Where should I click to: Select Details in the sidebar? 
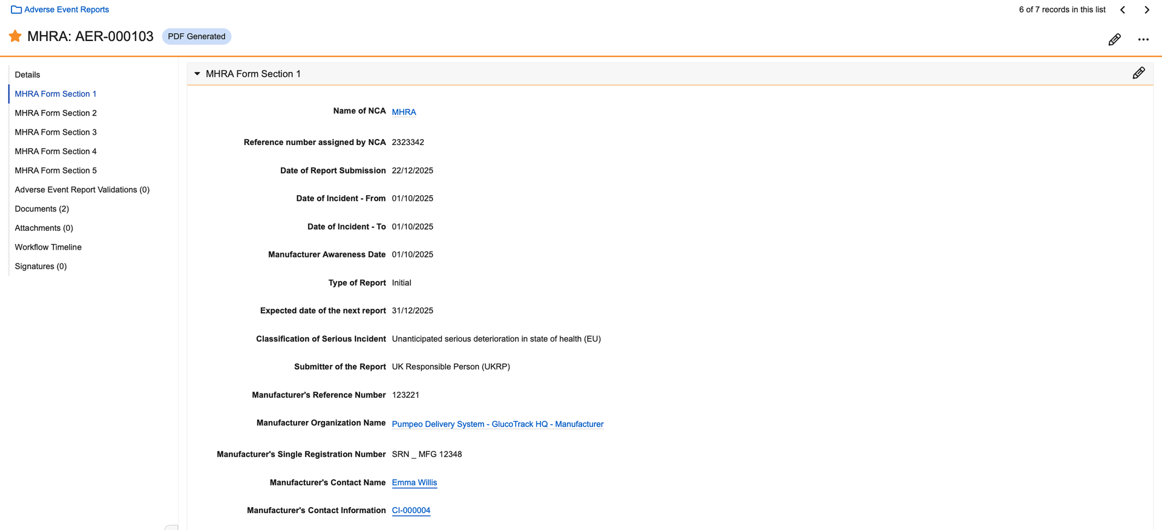pyautogui.click(x=27, y=75)
